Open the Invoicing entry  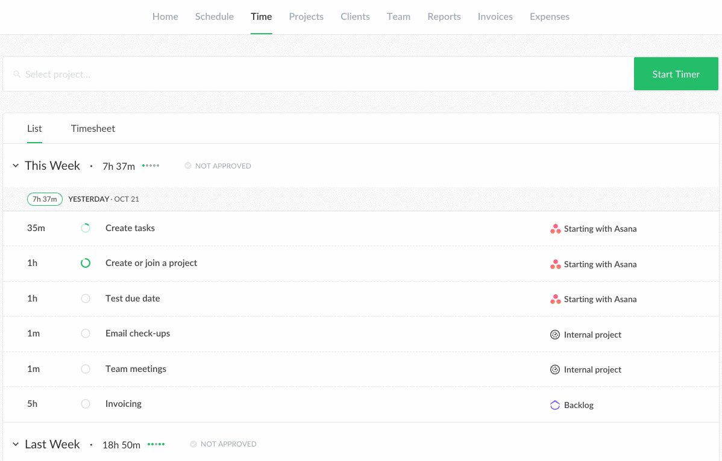tap(124, 404)
